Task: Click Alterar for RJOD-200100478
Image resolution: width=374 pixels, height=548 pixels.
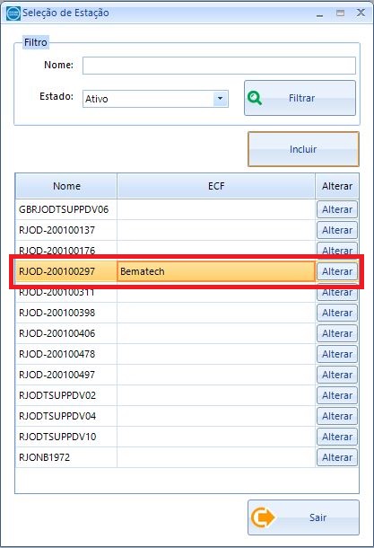Action: [x=337, y=354]
